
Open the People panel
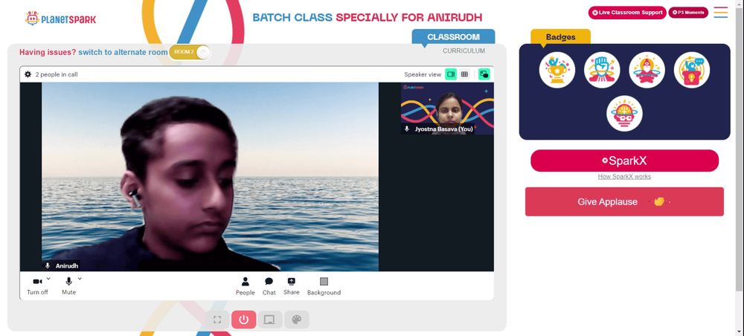point(246,286)
